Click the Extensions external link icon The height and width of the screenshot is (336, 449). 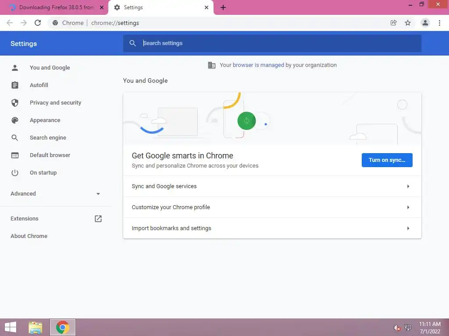point(98,219)
